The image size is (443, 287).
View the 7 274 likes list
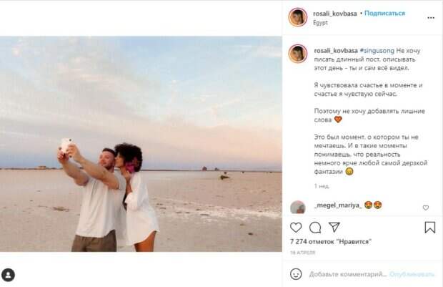pos(331,242)
